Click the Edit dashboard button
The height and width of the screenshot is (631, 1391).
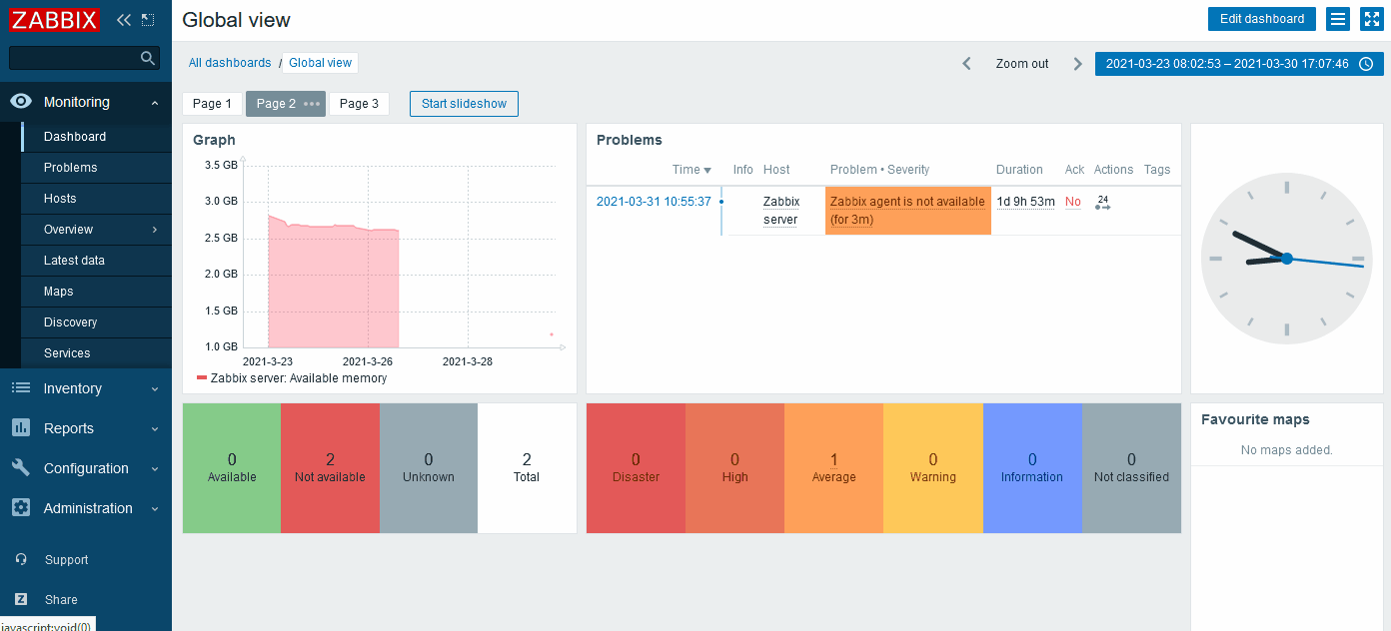pyautogui.click(x=1262, y=19)
